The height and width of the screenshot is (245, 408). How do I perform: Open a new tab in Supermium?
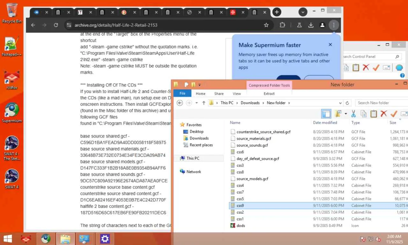click(x=277, y=12)
